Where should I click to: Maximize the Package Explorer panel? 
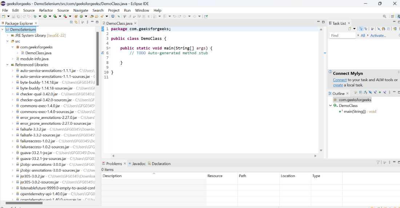pos(97,22)
